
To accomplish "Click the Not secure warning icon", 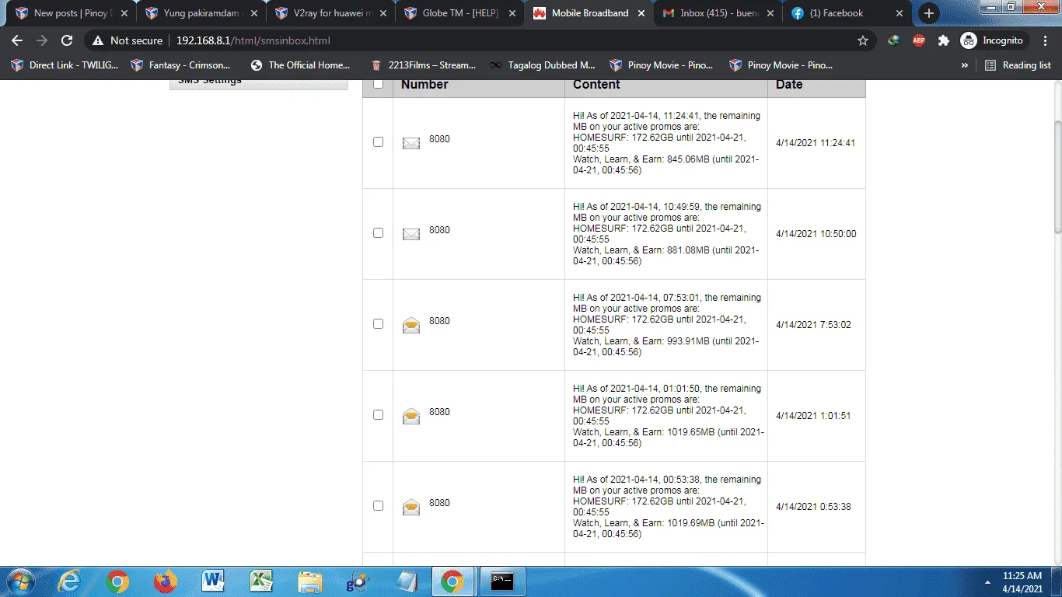I will pyautogui.click(x=98, y=40).
